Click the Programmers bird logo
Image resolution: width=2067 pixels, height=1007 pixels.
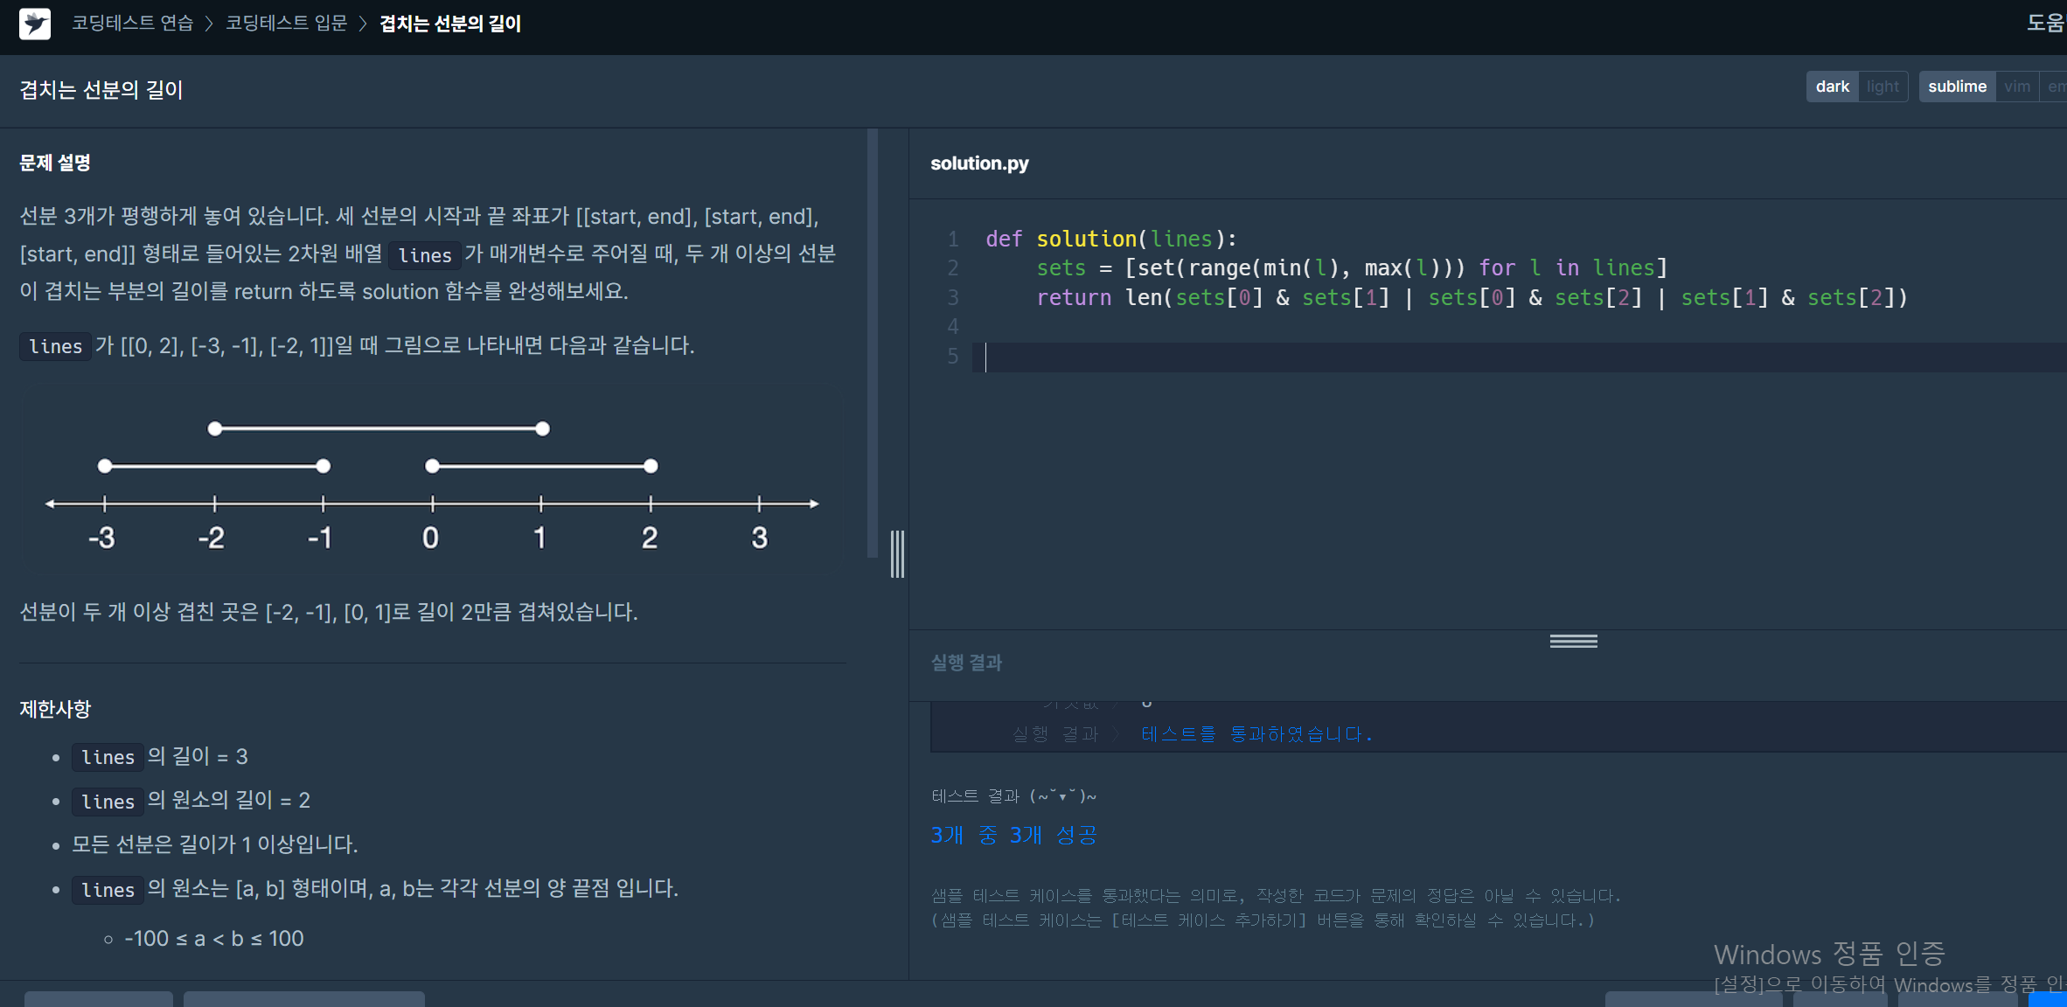point(35,24)
